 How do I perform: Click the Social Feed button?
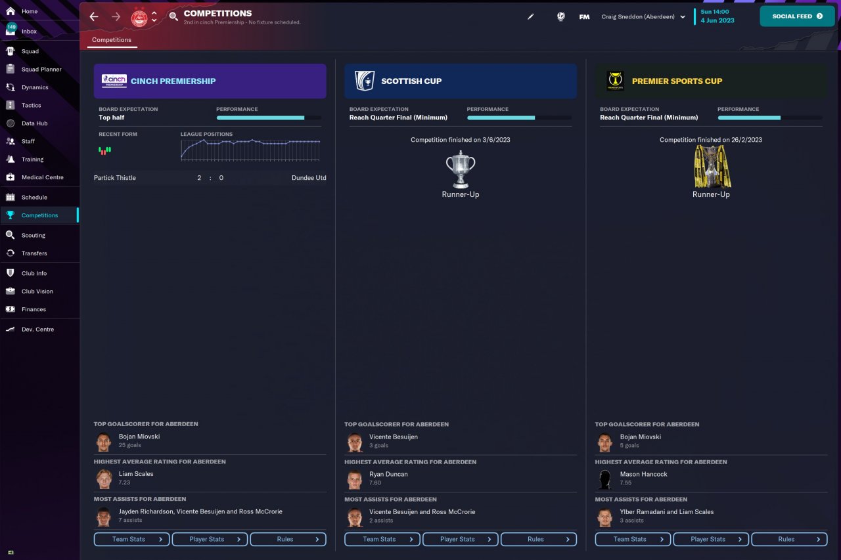(x=797, y=16)
